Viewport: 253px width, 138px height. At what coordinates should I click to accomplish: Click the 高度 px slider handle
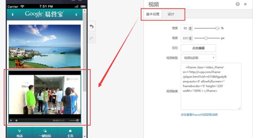(206, 38)
